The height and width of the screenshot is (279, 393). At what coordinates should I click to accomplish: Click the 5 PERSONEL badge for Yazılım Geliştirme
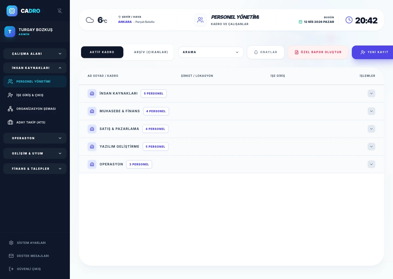pos(155,147)
